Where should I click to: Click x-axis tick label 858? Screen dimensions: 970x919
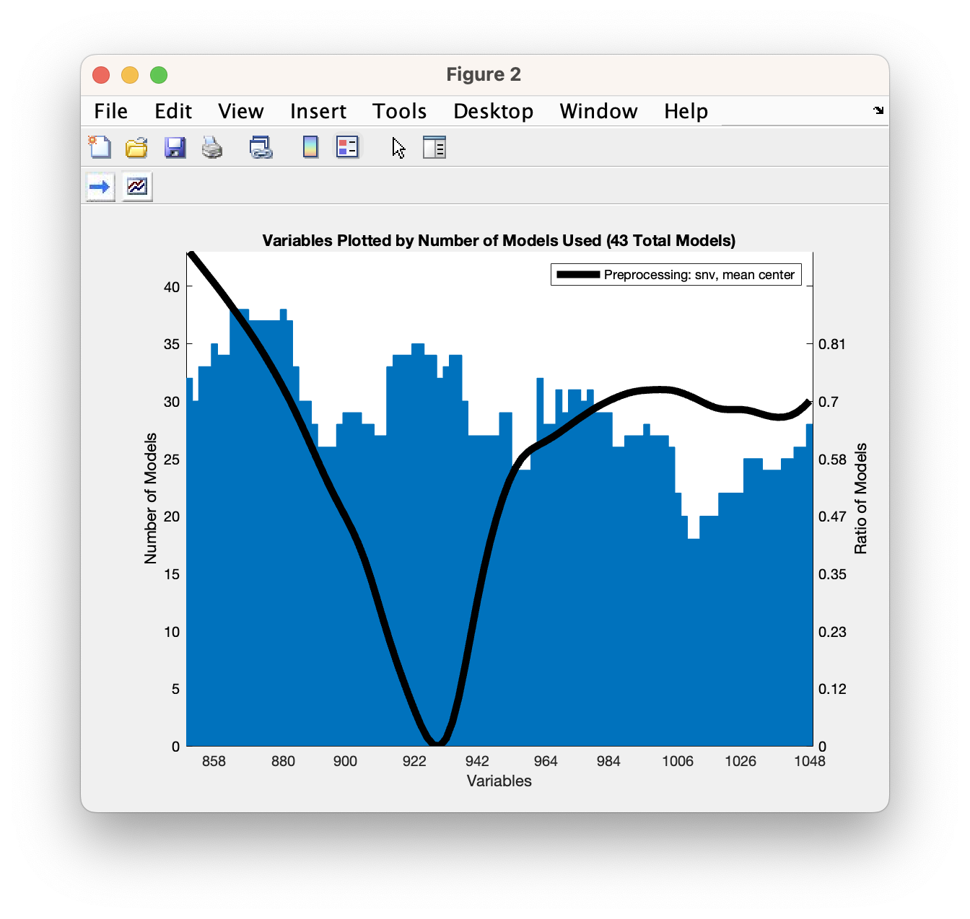click(x=214, y=761)
